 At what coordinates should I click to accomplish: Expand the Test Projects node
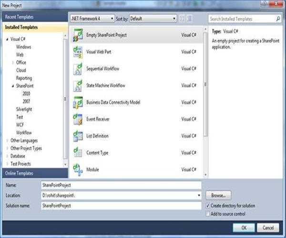[x=7, y=164]
